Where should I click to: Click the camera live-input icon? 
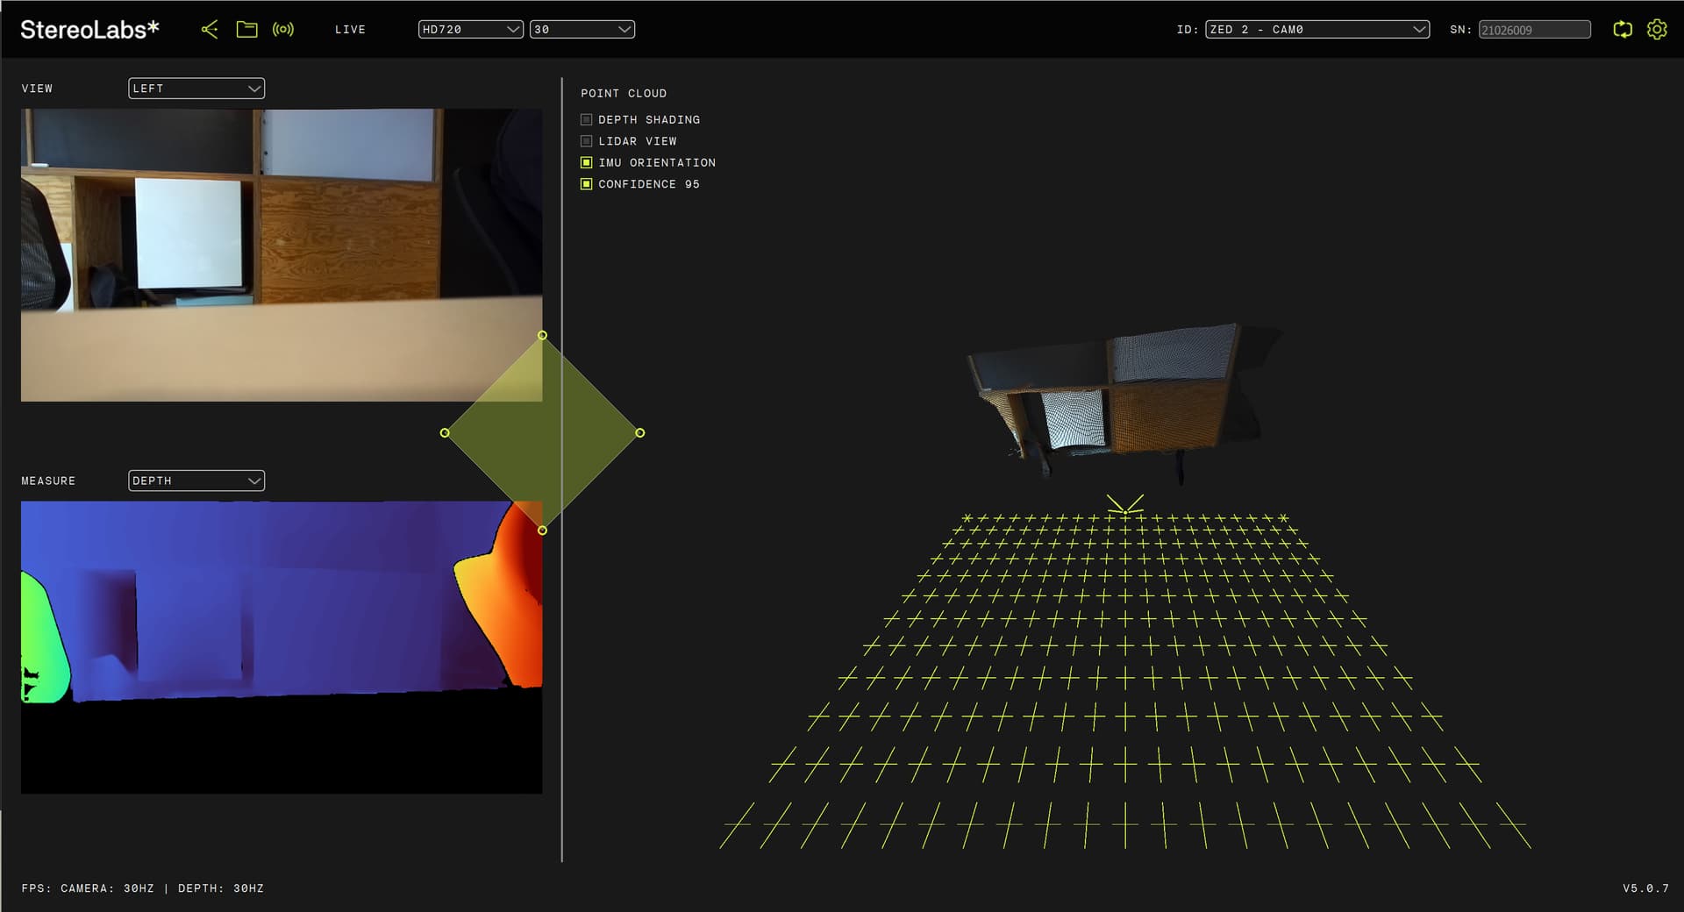pos(210,30)
